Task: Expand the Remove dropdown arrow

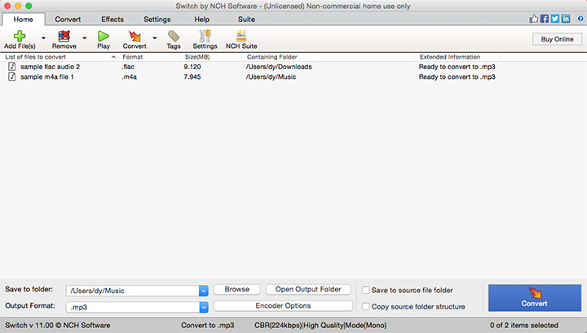Action: (x=84, y=37)
